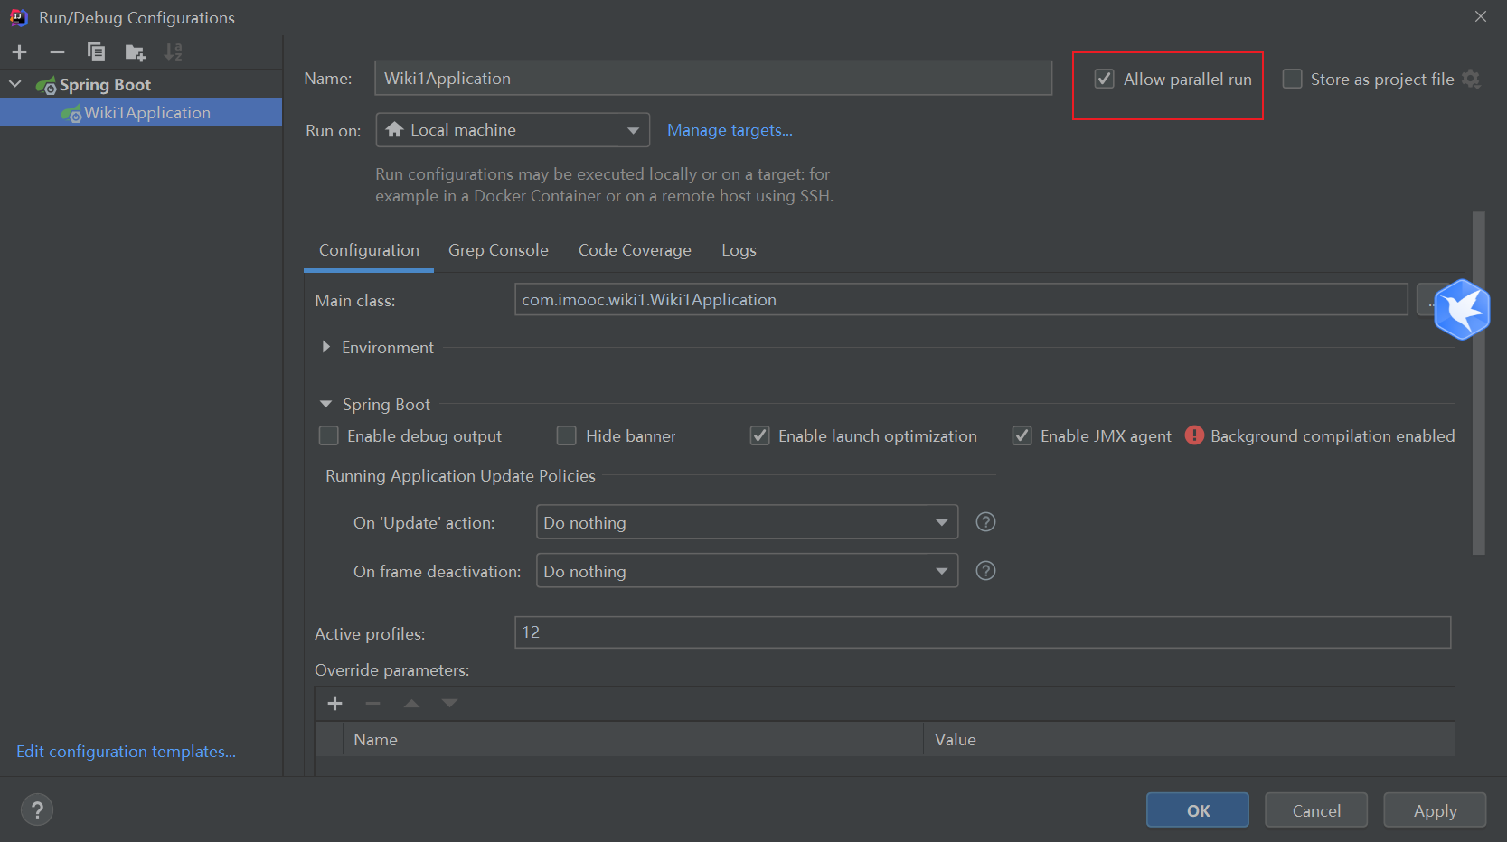The height and width of the screenshot is (842, 1507).
Task: Click the Apply button
Action: 1435,810
